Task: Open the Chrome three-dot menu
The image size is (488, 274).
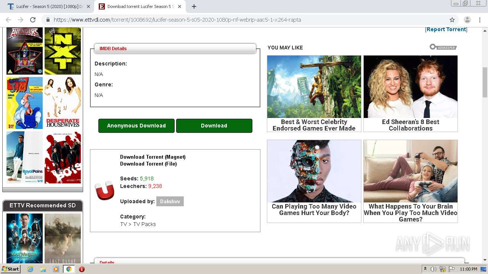Action: tap(480, 20)
